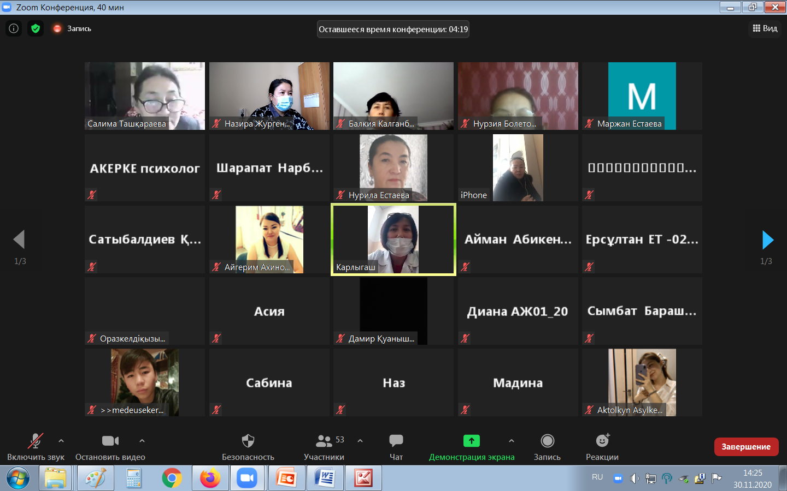Open the system volume control in tray

coord(634,478)
